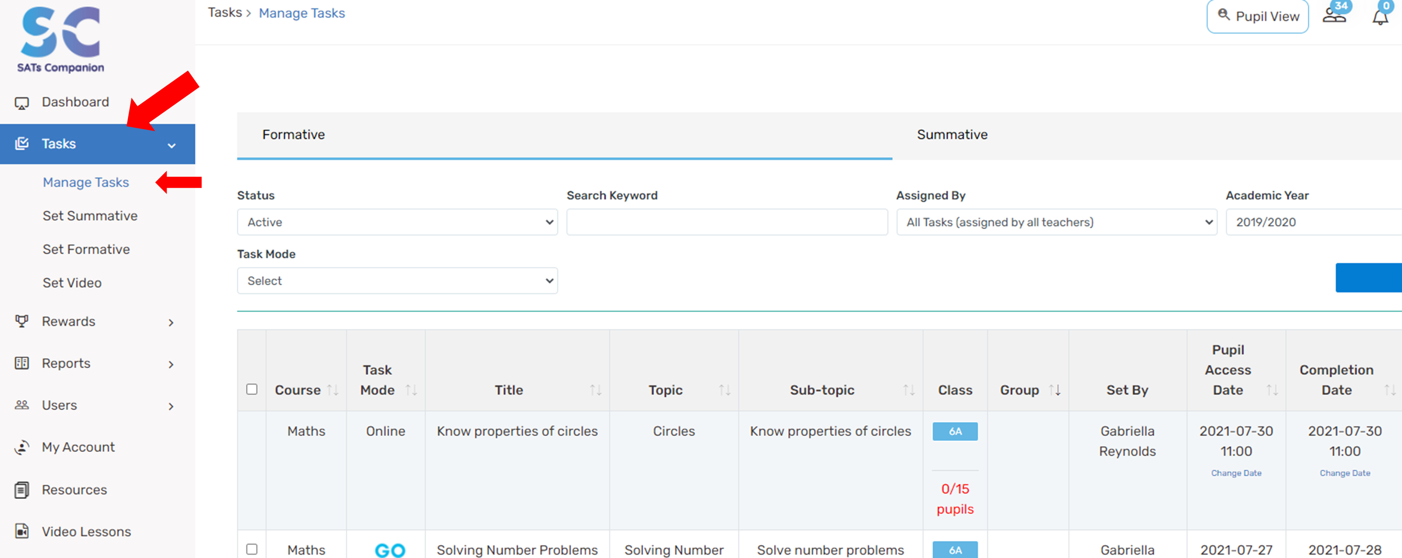This screenshot has width=1402, height=558.
Task: Open the Task Mode Select dropdown
Action: (x=397, y=281)
